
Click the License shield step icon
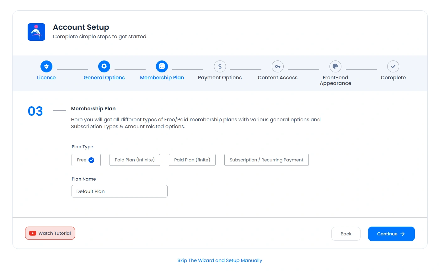point(46,66)
